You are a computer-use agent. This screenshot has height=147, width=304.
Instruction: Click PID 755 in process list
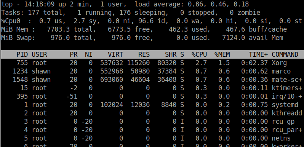tap(22, 63)
